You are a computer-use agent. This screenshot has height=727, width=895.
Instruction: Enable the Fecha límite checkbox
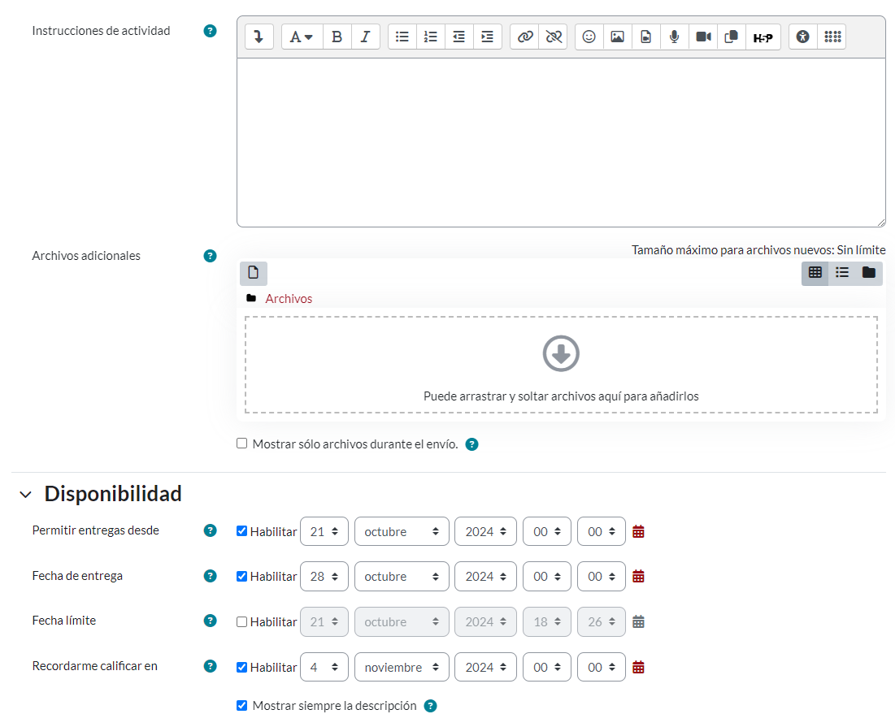click(241, 621)
